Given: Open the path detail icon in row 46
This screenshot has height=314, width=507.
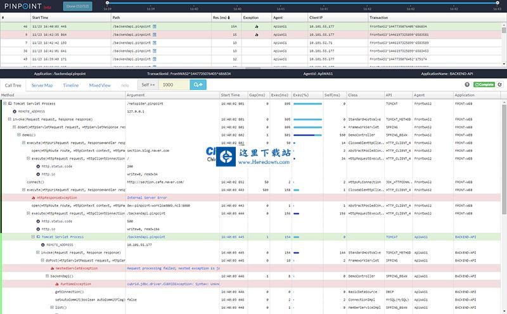Looking at the screenshot, I should tap(155, 27).
